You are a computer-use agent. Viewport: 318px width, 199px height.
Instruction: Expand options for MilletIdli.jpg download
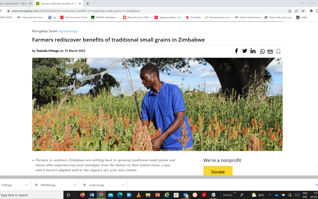point(74,185)
